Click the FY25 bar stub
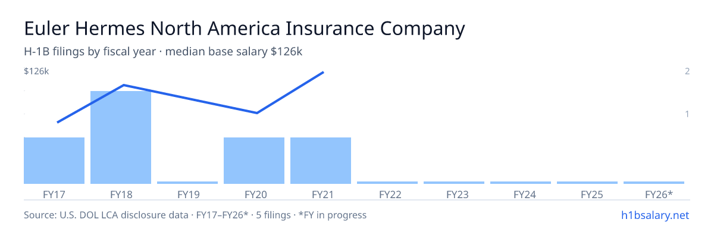This screenshot has width=714, height=238. click(x=587, y=183)
